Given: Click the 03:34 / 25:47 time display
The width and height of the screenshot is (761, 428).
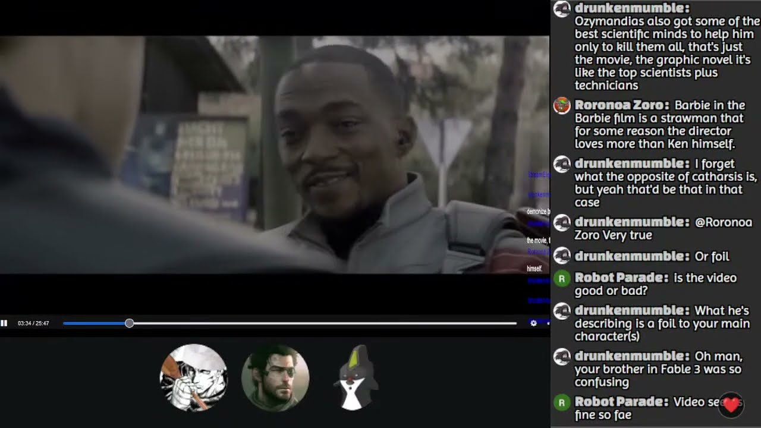Looking at the screenshot, I should click(33, 323).
